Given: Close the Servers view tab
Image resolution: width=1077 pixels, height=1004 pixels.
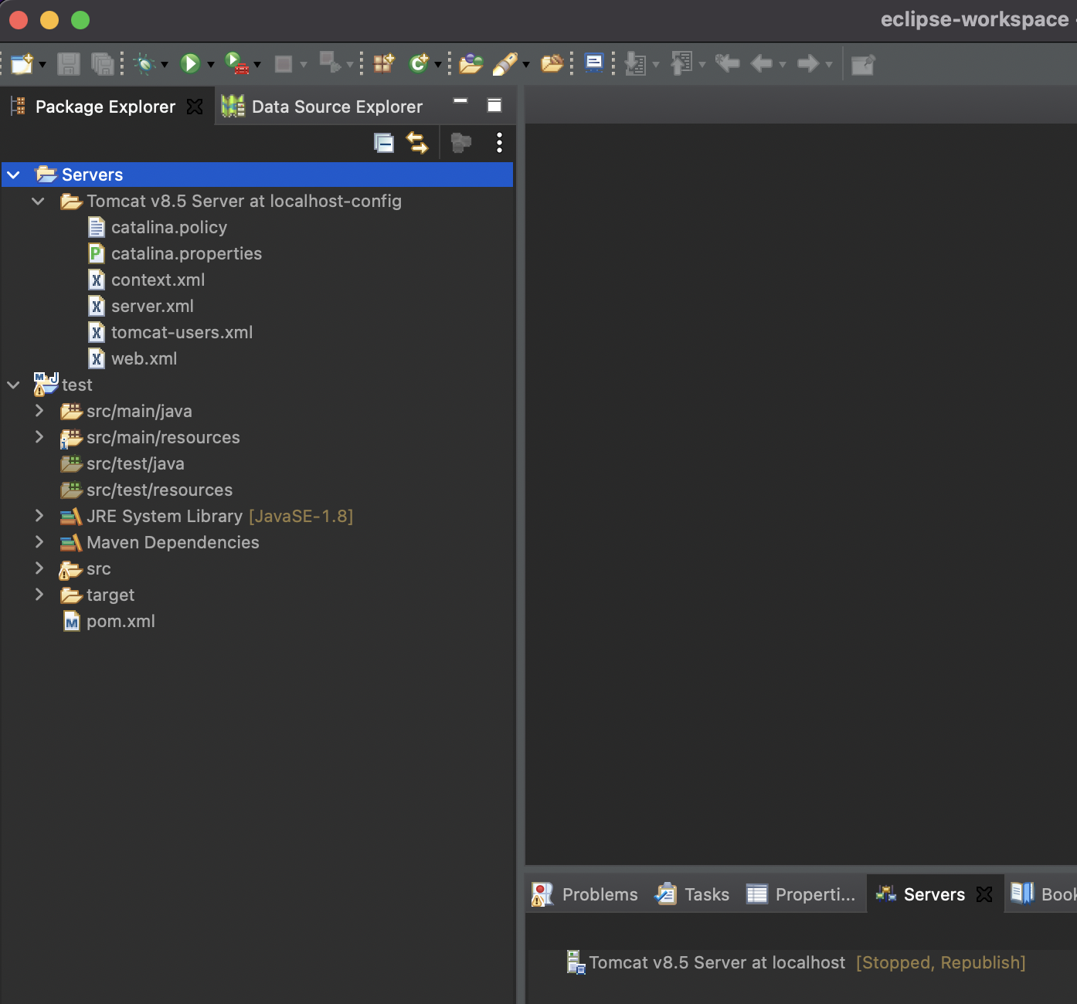Looking at the screenshot, I should pos(984,894).
